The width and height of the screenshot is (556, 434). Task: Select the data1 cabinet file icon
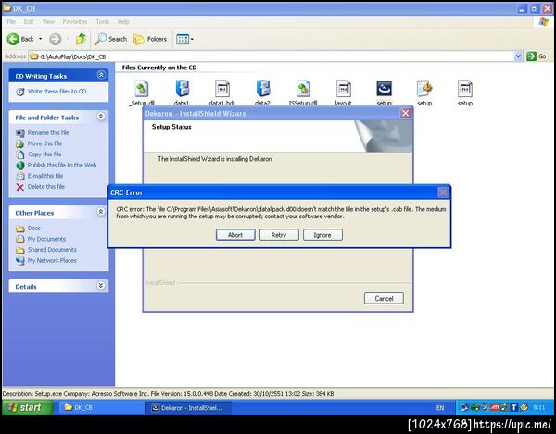coord(182,89)
